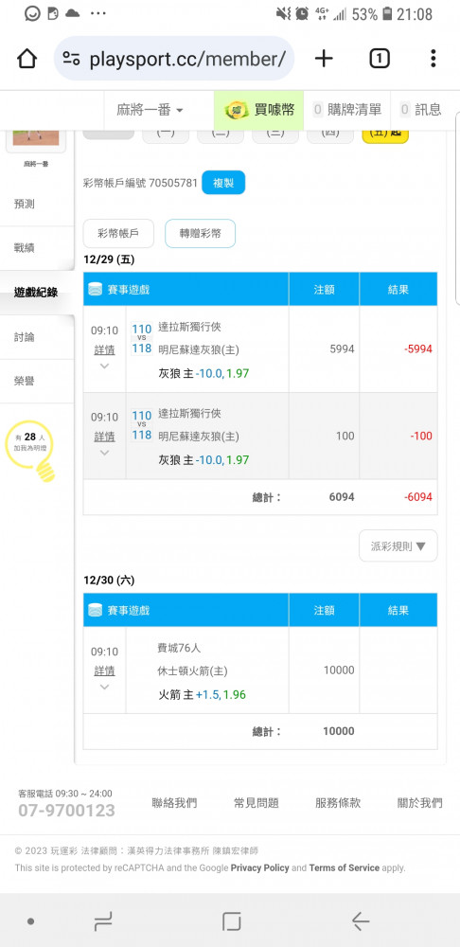
Task: Click the 轉贈彩幣 button
Action: coord(200,234)
